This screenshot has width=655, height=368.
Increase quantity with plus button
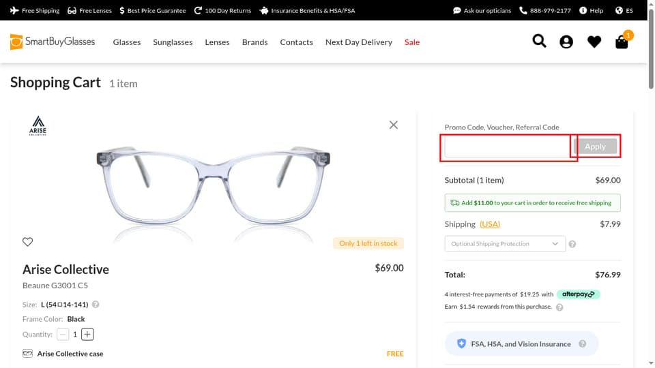click(87, 334)
